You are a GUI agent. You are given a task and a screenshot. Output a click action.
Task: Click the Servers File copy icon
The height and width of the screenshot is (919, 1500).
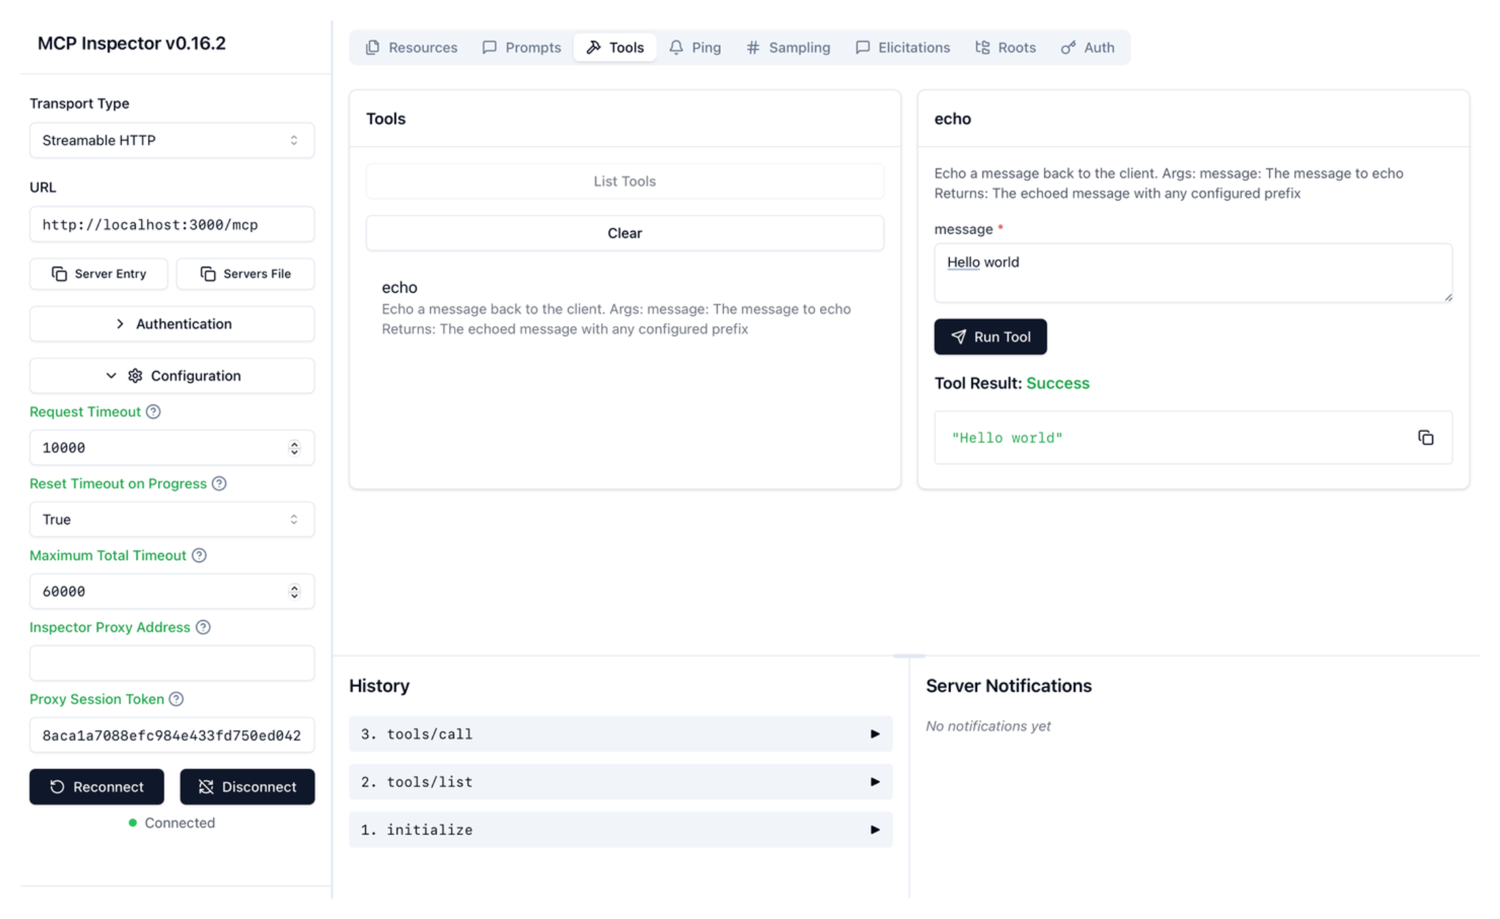pos(207,274)
